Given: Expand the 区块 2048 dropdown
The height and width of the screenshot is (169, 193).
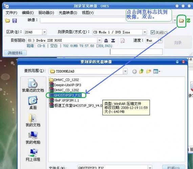Looking at the screenshot, I should [44, 32].
